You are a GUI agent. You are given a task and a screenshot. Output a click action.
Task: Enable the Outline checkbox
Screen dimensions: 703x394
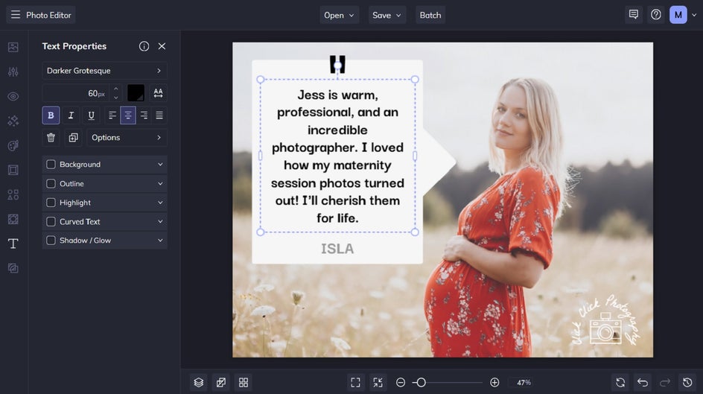[51, 184]
